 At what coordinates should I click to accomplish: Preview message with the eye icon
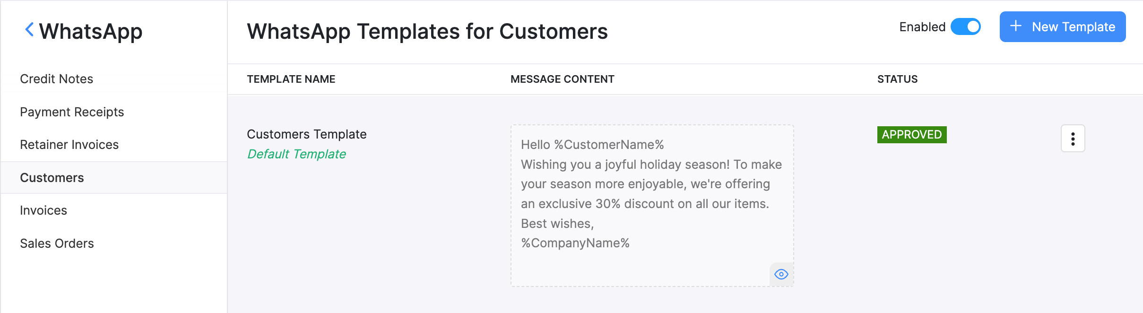(781, 274)
